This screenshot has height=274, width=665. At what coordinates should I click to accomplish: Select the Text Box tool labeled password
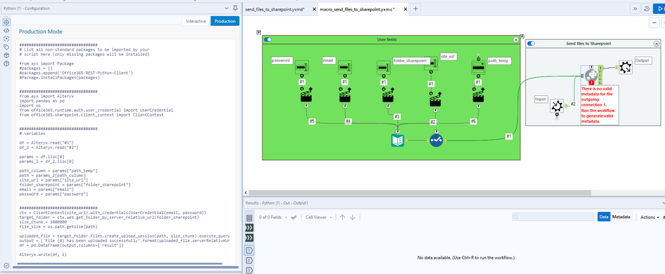(302, 67)
